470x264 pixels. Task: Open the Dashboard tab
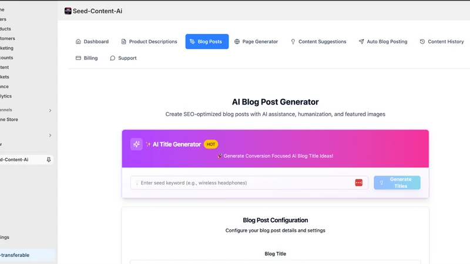pos(92,42)
